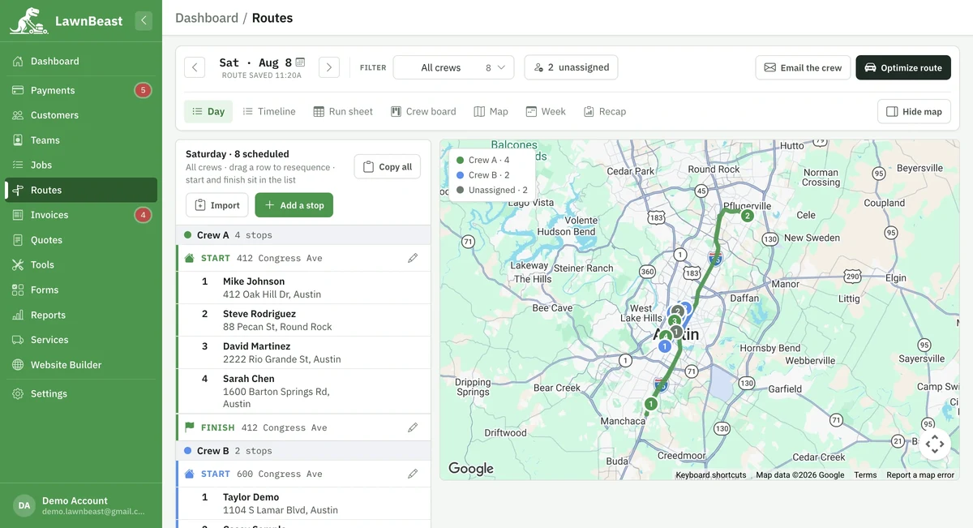Switch to the Crew board tab
The height and width of the screenshot is (528, 973).
point(423,111)
